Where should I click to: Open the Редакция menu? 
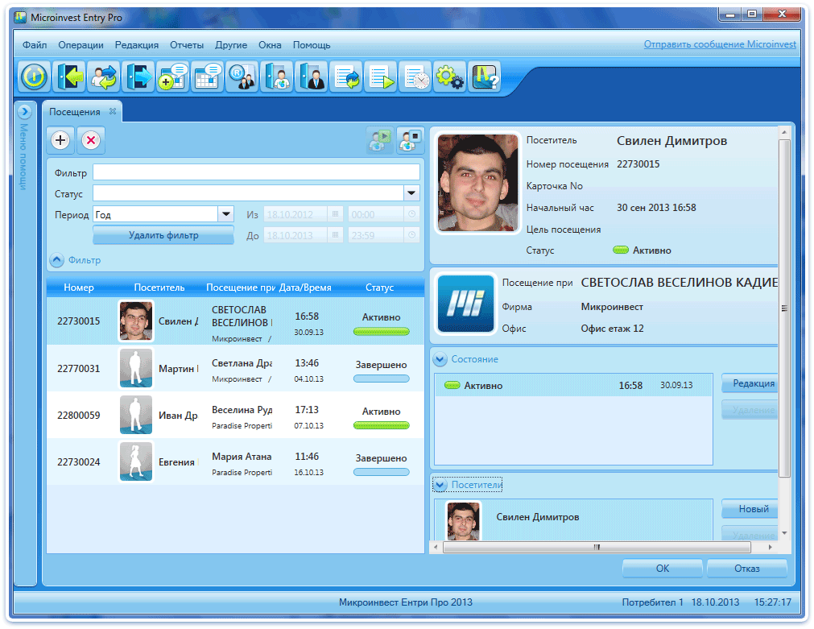137,45
